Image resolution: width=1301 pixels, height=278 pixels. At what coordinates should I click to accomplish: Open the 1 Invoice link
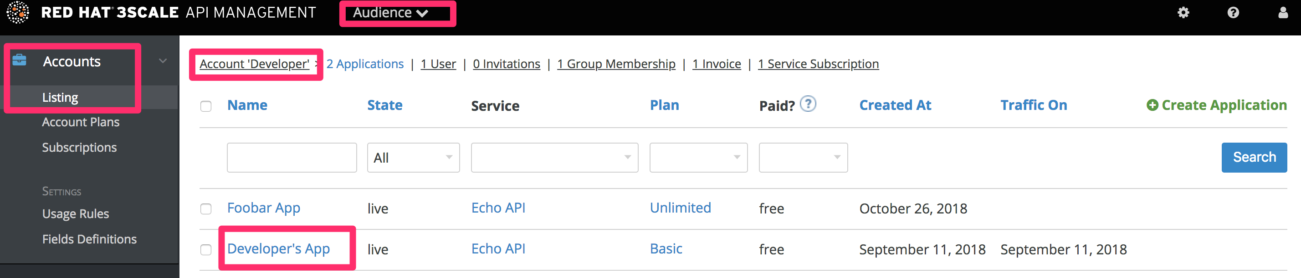pyautogui.click(x=716, y=64)
